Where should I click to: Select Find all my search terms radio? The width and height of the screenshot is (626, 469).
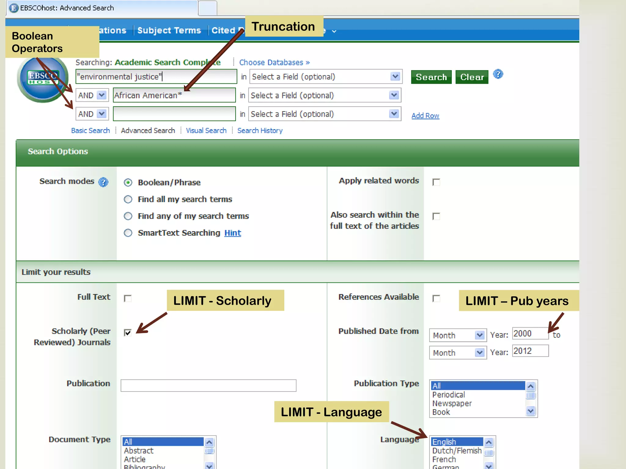128,199
